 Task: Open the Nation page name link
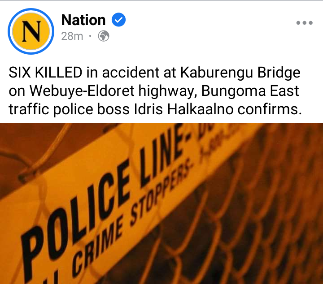[x=83, y=20]
